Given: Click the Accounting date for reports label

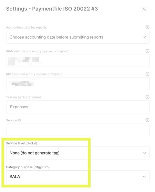Looking at the screenshot, I should pos(26,27).
